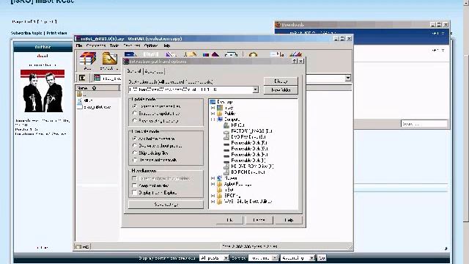Click the Test archive toolbar icon
The image size is (469, 264).
pyautogui.click(x=130, y=54)
